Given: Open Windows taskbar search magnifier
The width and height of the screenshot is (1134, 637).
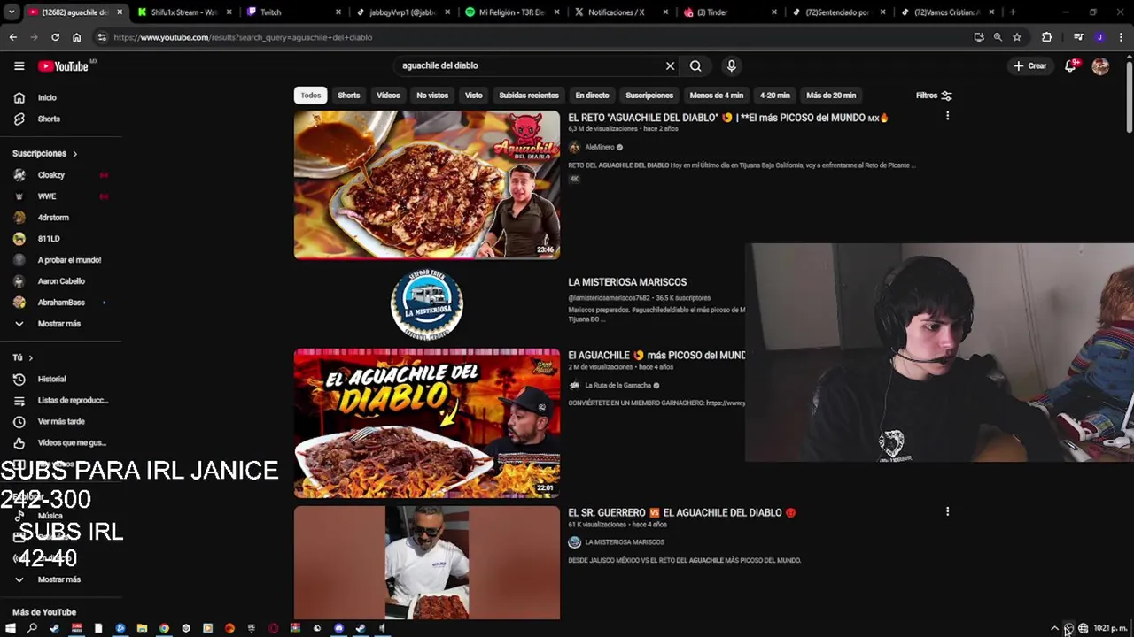Looking at the screenshot, I should click(x=32, y=628).
